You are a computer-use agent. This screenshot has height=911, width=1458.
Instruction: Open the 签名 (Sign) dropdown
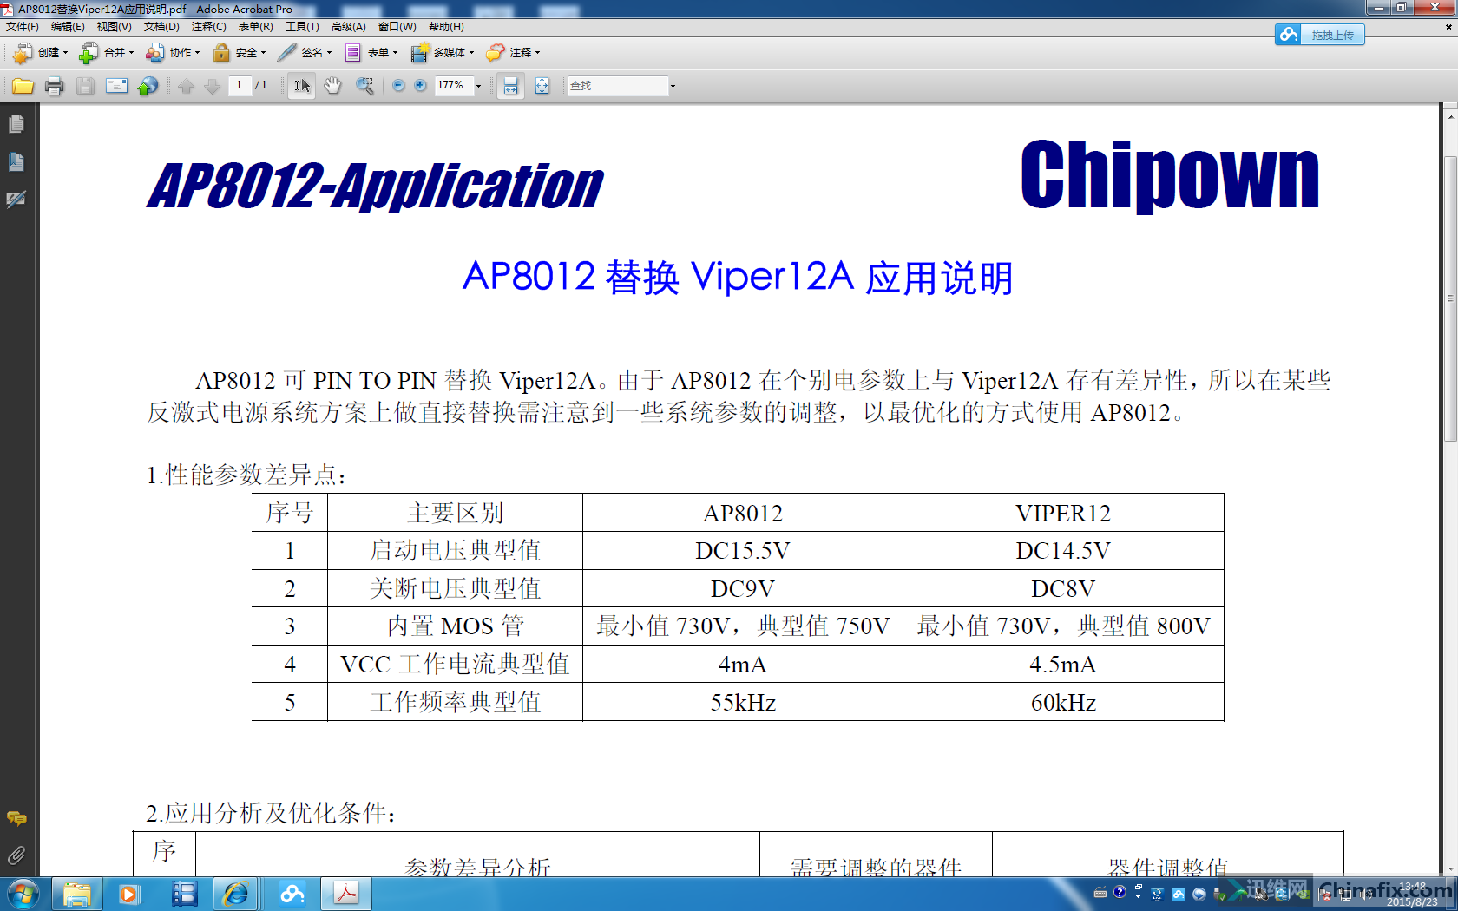coord(304,53)
